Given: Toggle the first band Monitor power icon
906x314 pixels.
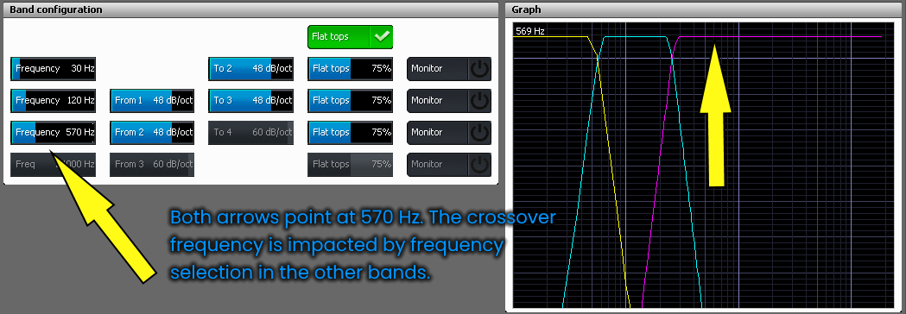Looking at the screenshot, I should pyautogui.click(x=479, y=69).
